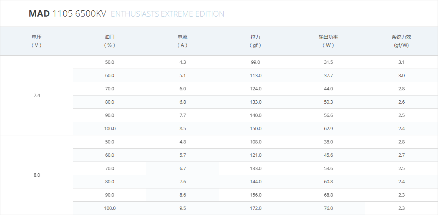Click the thrust value 121.0
This screenshot has height=215, width=438.
pyautogui.click(x=255, y=155)
